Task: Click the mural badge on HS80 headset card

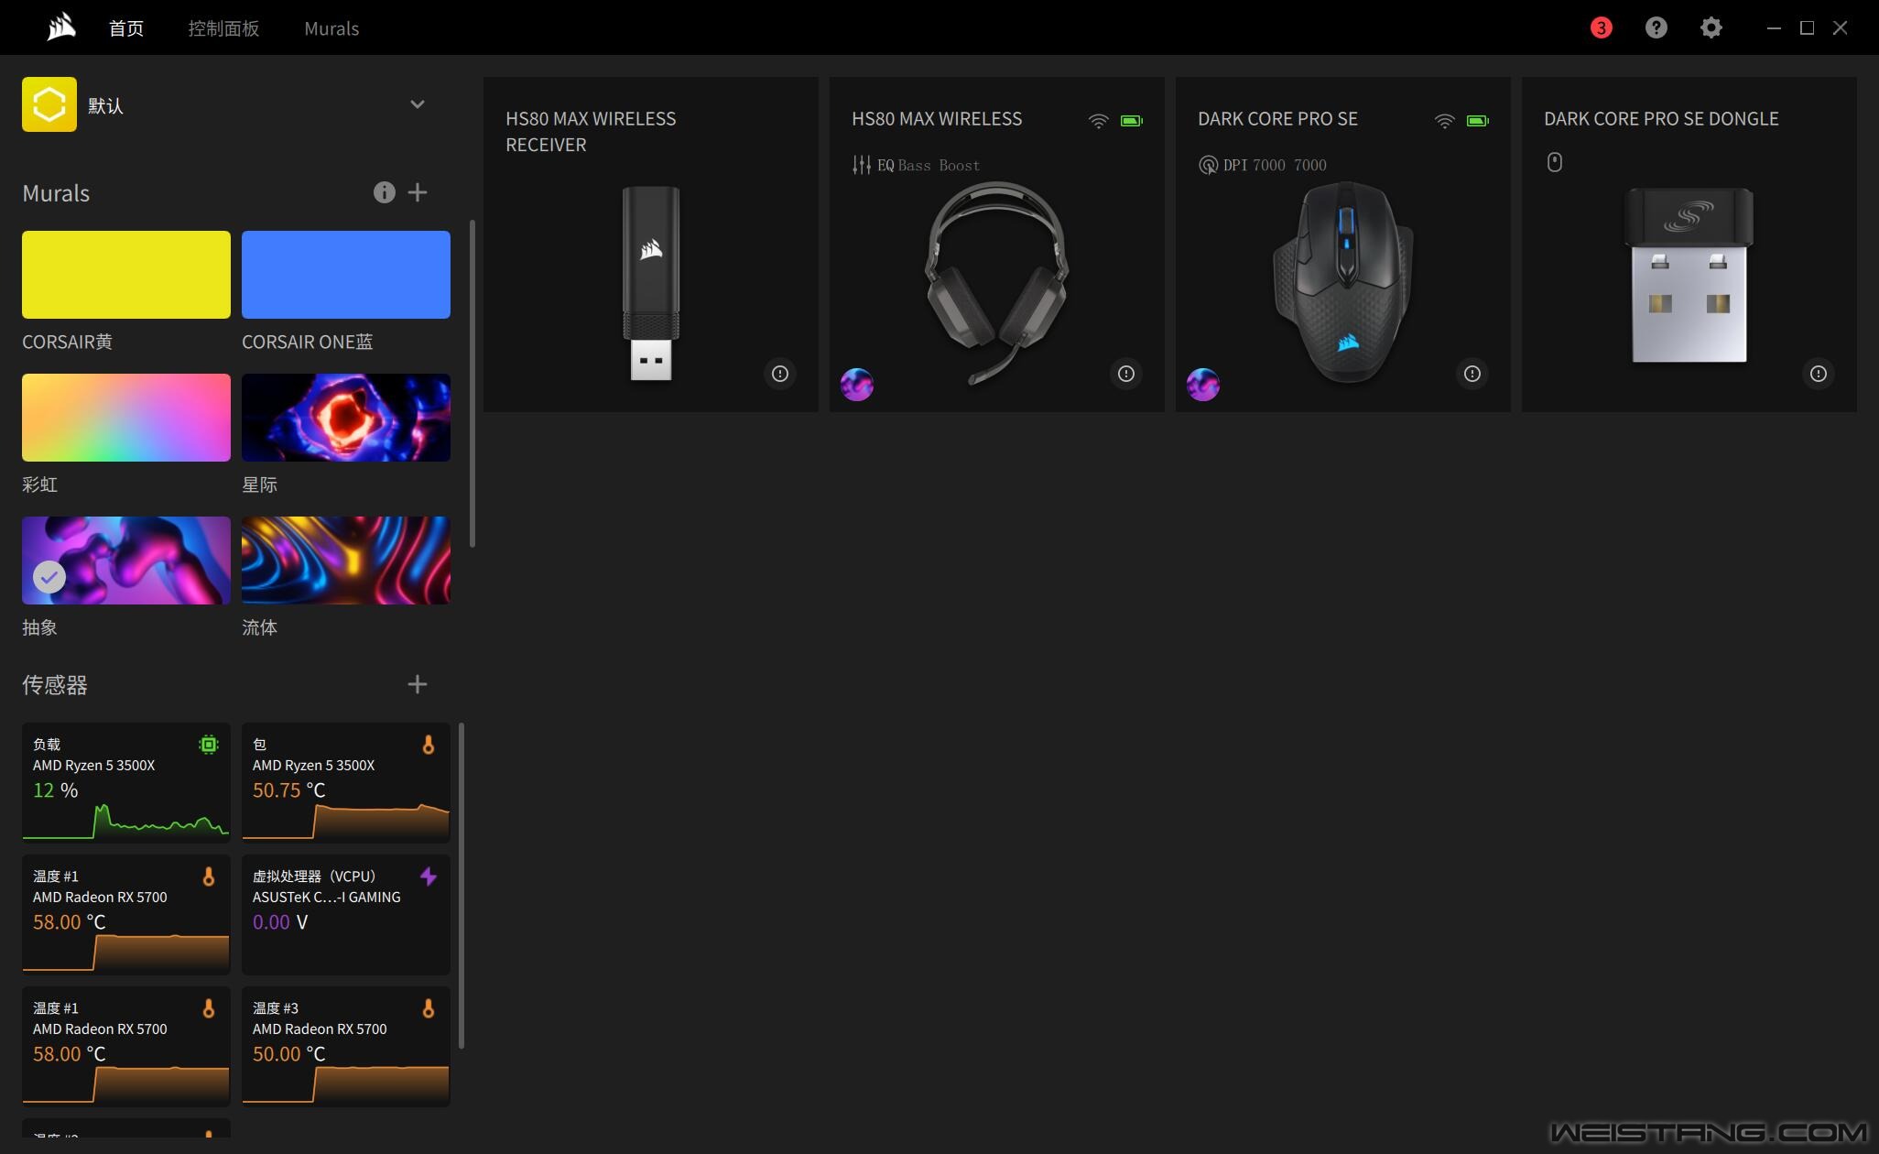Action: [857, 385]
